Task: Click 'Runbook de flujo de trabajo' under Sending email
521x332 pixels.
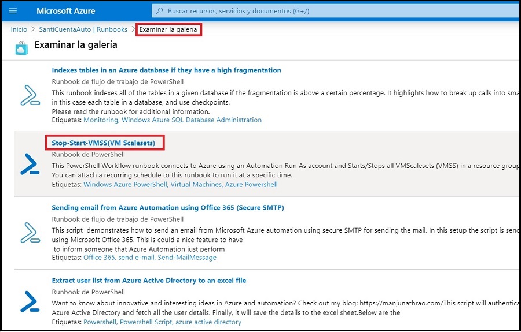Action: pos(118,219)
